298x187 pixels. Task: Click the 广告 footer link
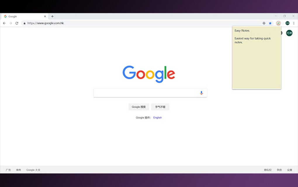click(8, 169)
